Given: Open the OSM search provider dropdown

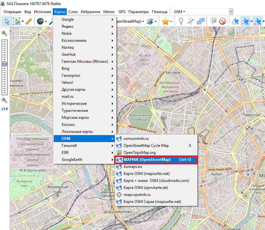Looking at the screenshot, I should (x=179, y=12).
